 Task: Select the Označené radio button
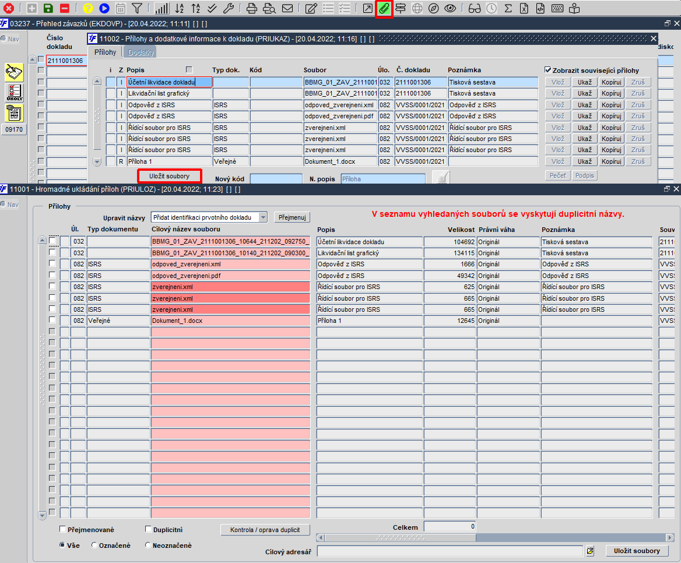pyautogui.click(x=94, y=545)
